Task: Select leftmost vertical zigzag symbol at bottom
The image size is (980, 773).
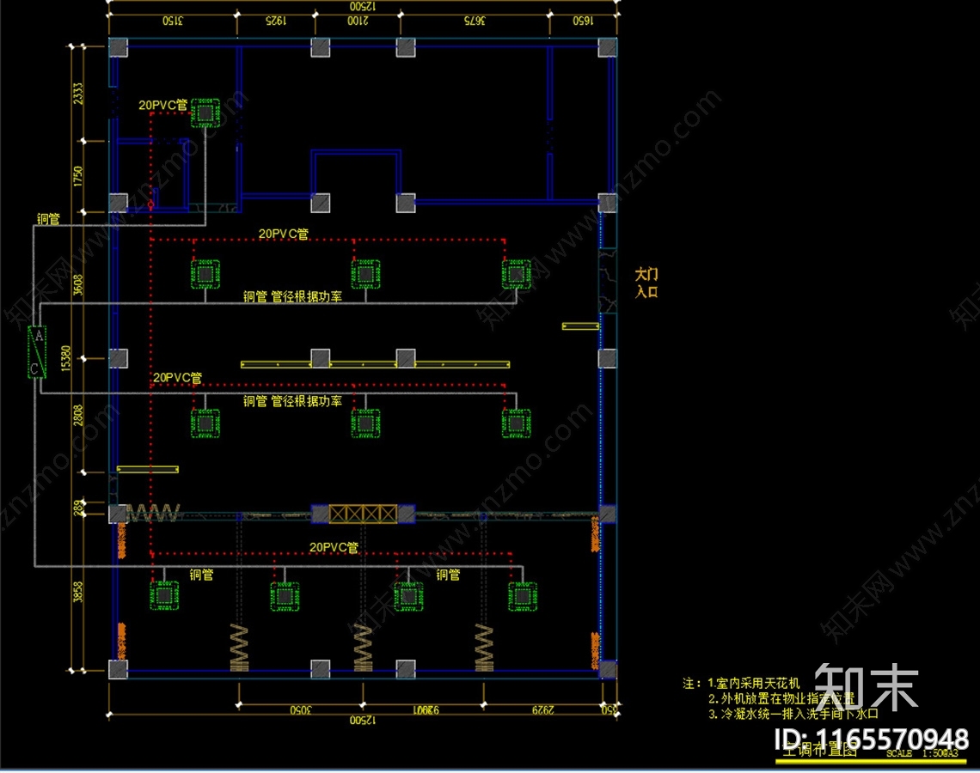Action: tap(239, 648)
